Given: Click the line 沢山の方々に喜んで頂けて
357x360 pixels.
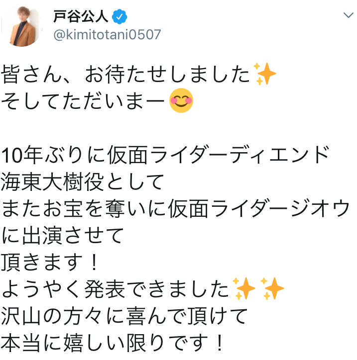Looking at the screenshot, I should pos(124,316).
